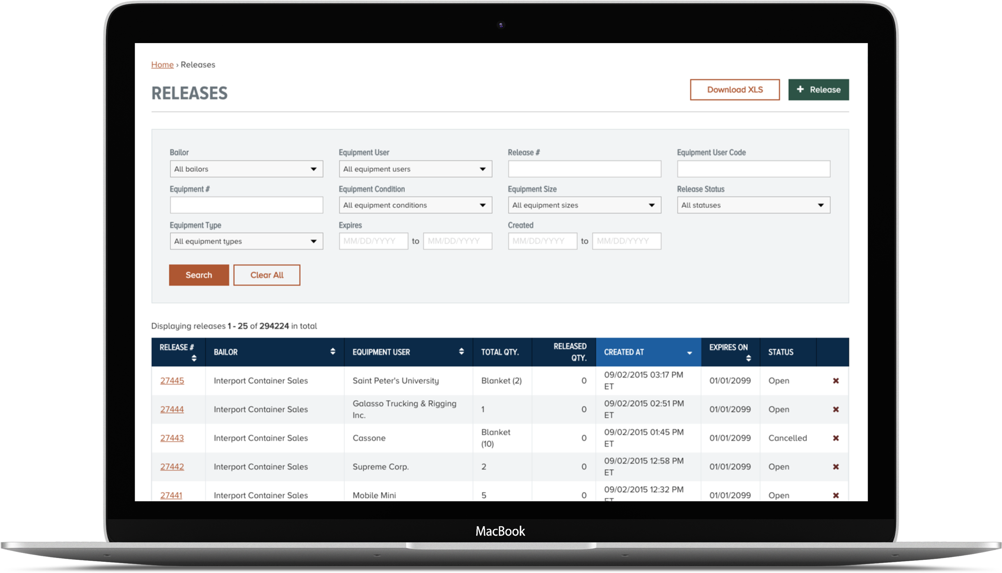The image size is (1002, 573).
Task: Choose a size from All equipment sizes
Action: tap(584, 205)
